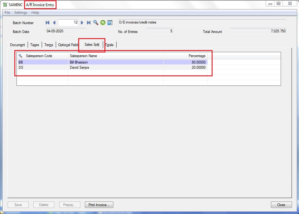Click the Close button at bottom
The height and width of the screenshot is (214, 299).
[x=281, y=205]
